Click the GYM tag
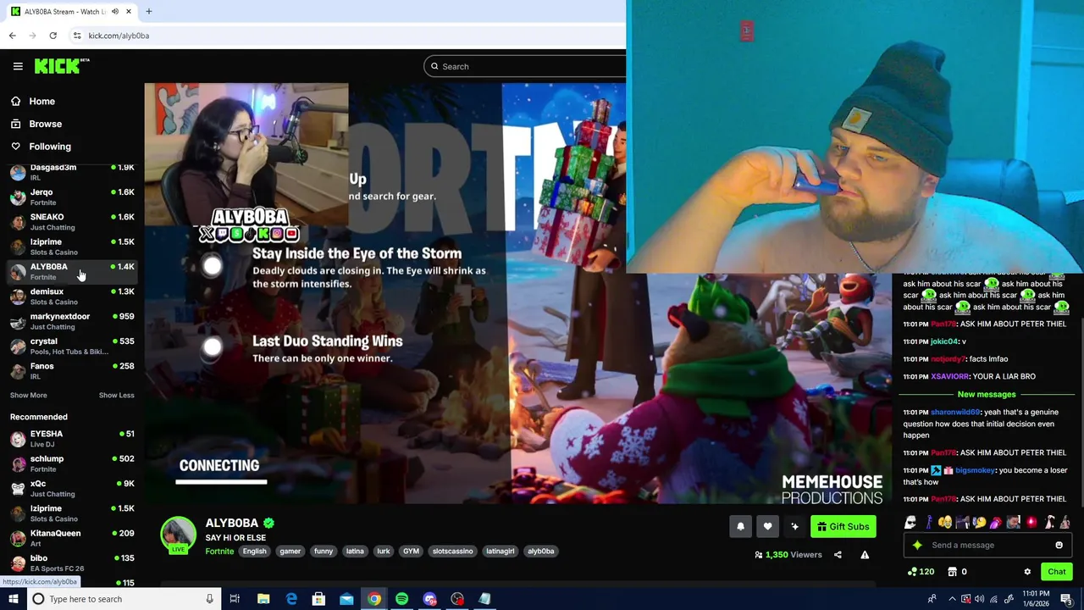 point(411,552)
